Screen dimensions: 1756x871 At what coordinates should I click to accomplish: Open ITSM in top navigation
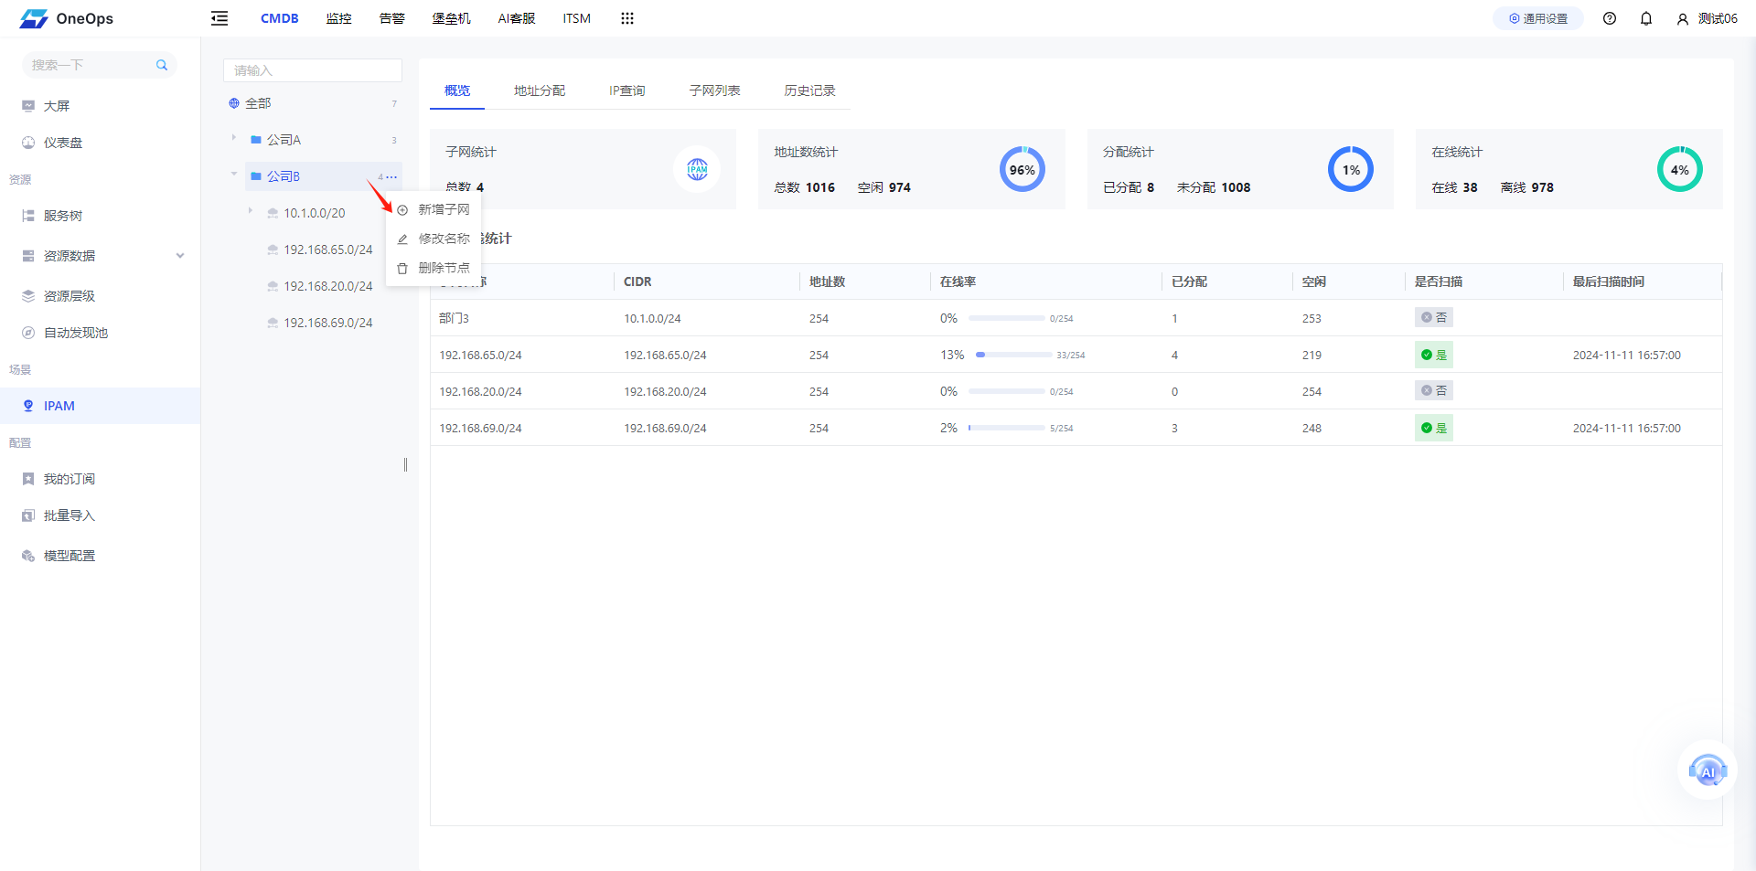pyautogui.click(x=577, y=18)
